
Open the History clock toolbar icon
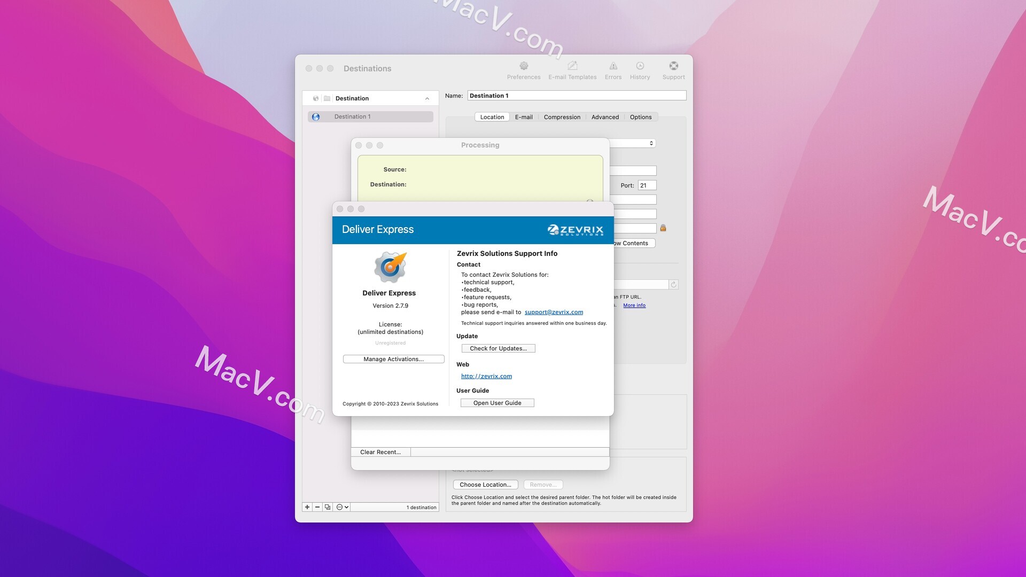[640, 70]
